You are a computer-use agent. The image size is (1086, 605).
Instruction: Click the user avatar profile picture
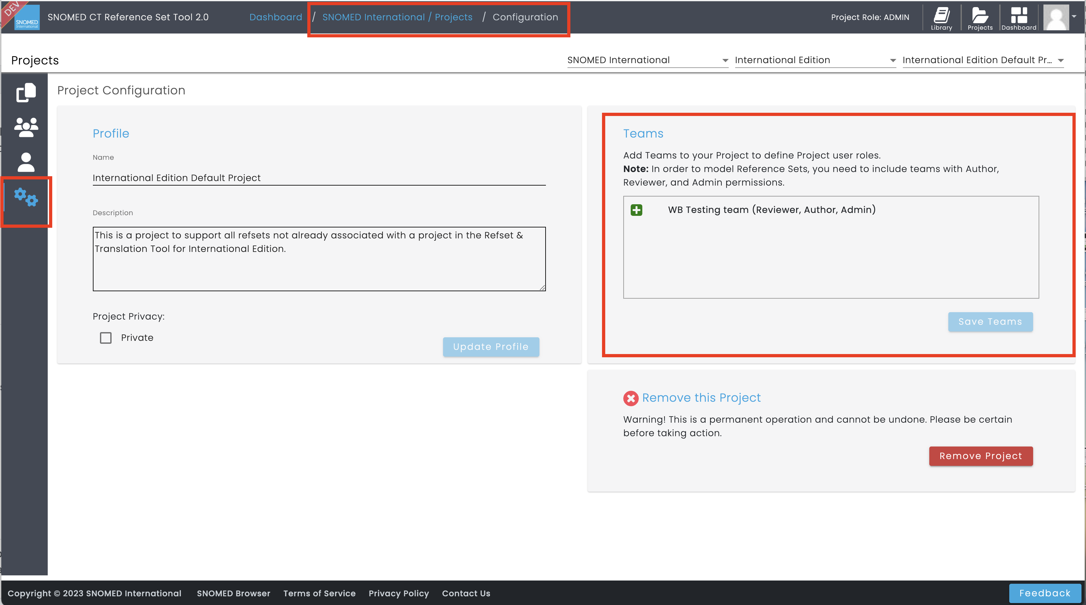pyautogui.click(x=1056, y=17)
